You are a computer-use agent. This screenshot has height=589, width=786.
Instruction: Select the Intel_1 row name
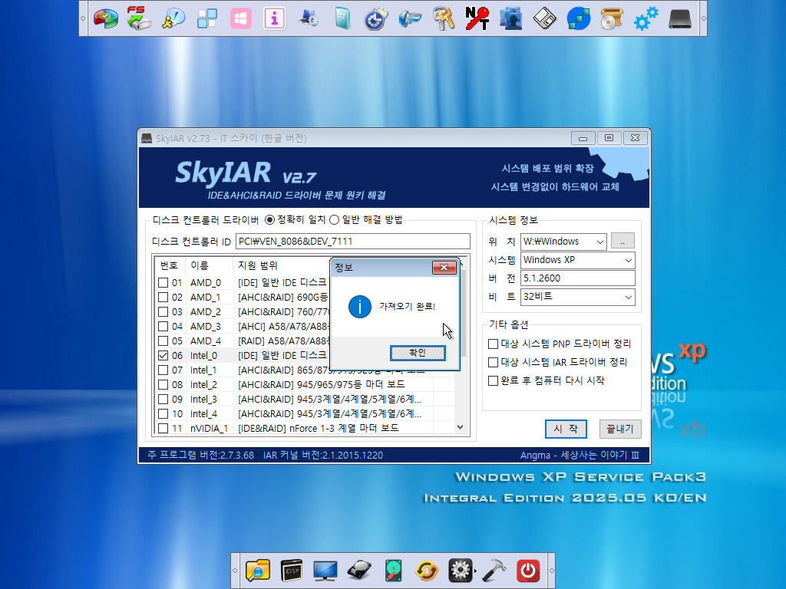(203, 370)
